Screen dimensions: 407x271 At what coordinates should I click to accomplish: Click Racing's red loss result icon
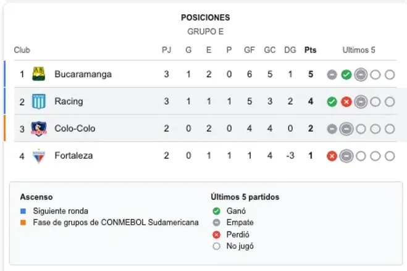pyautogui.click(x=346, y=102)
